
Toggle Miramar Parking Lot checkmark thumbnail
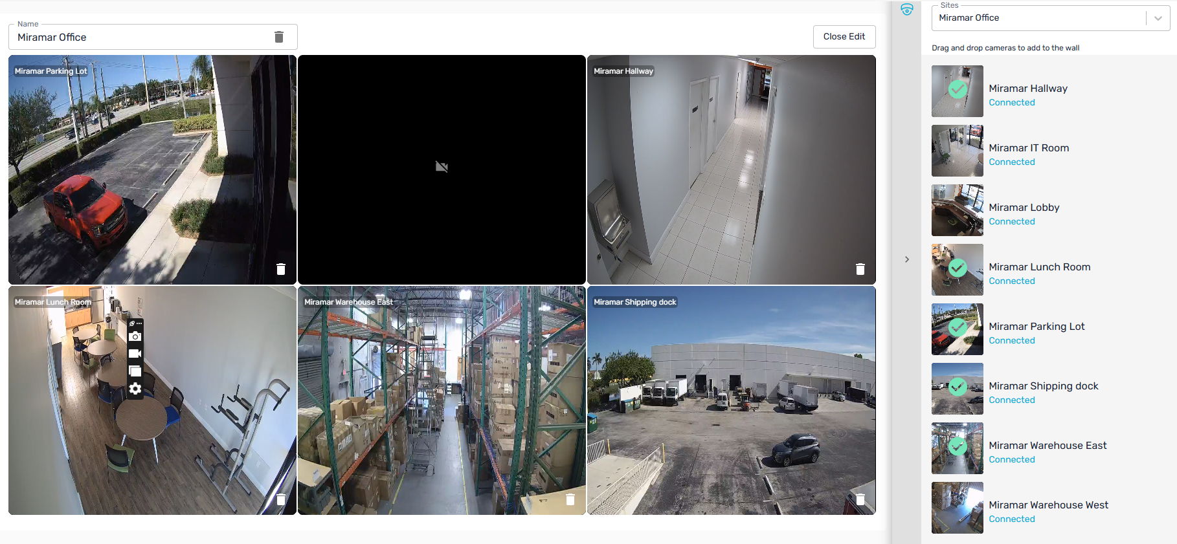pyautogui.click(x=958, y=329)
